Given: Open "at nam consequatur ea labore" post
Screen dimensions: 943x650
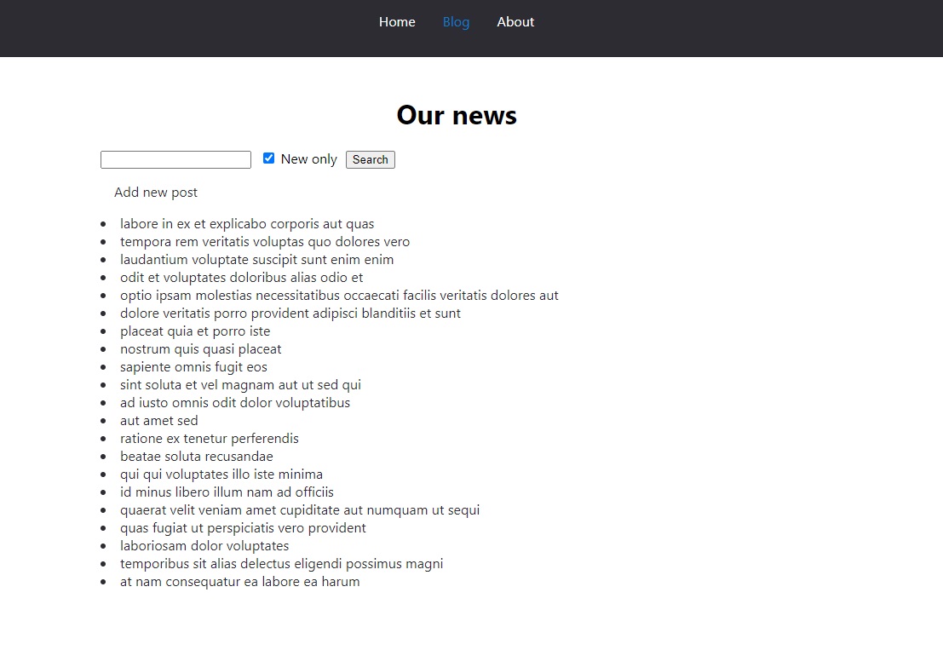Looking at the screenshot, I should (x=239, y=582).
